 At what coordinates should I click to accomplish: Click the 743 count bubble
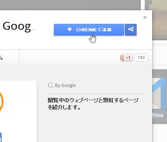tap(141, 58)
